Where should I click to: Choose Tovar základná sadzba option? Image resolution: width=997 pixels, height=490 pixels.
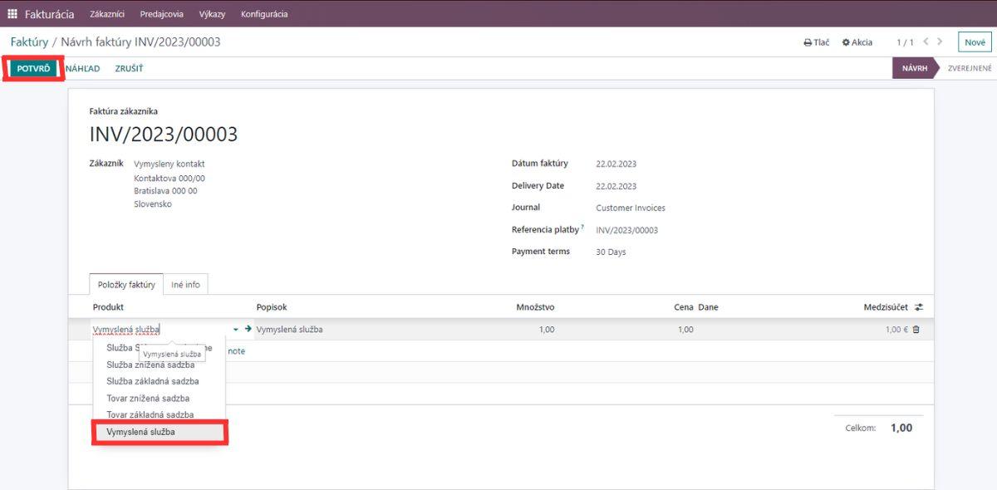(x=150, y=414)
